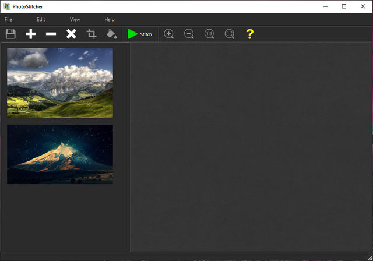Add a new image with plus icon
373x261 pixels.
31,34
